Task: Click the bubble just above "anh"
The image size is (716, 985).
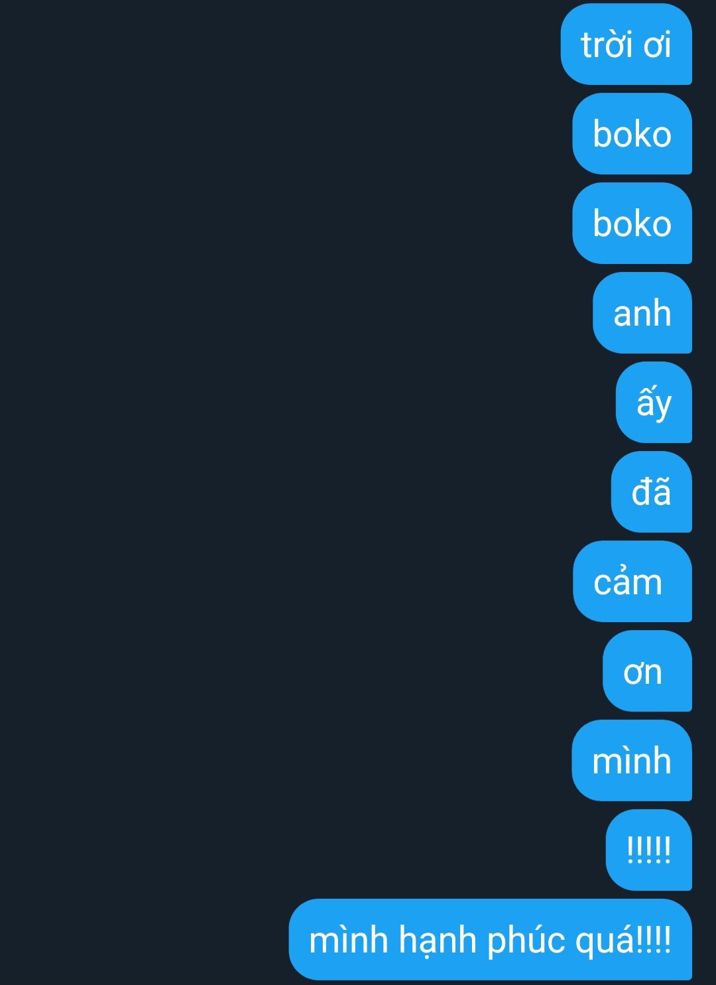Action: pos(632,224)
